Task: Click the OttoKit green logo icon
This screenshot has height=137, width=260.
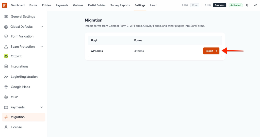Action: 6,56
